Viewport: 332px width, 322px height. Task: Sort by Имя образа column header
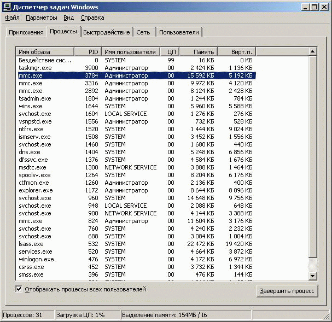tap(44, 52)
